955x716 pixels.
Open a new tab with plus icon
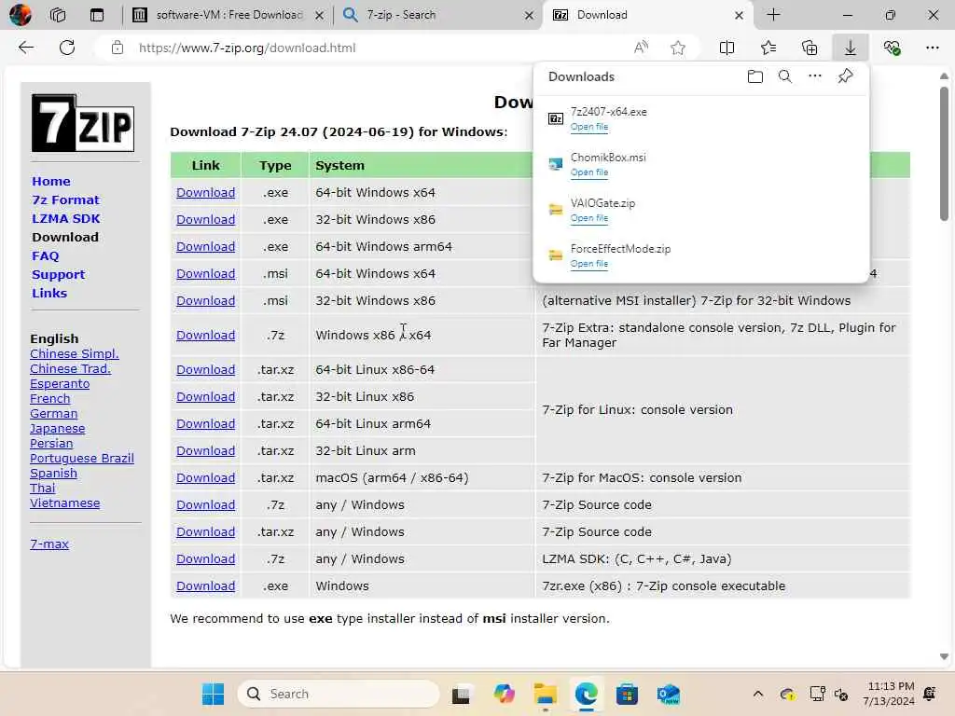(773, 15)
